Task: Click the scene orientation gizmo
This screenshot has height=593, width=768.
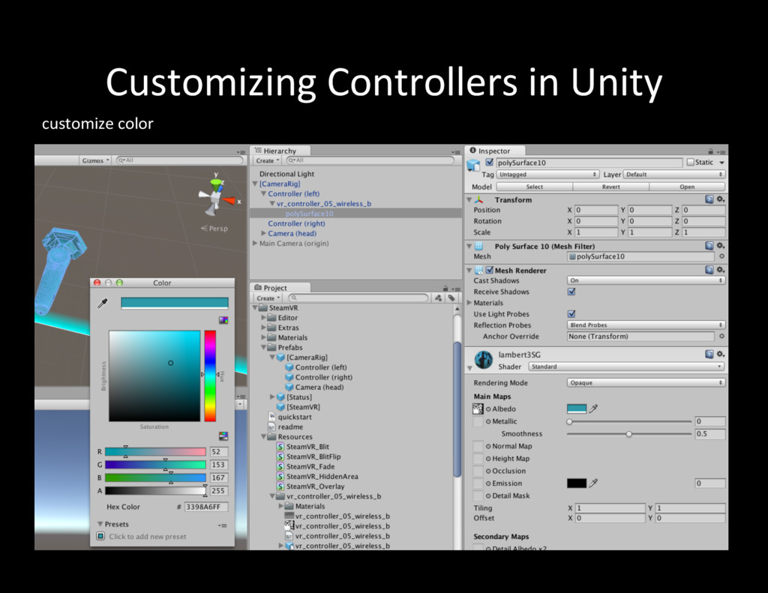Action: click(215, 196)
